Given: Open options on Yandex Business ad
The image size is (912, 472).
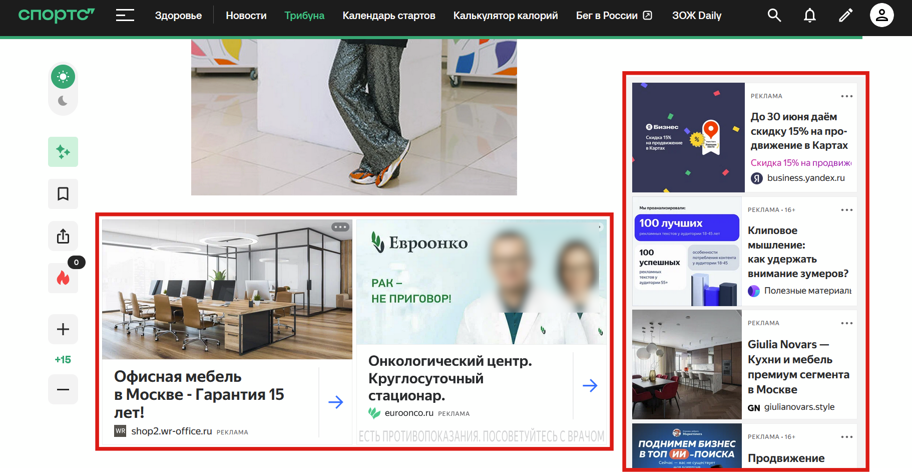Looking at the screenshot, I should coord(847,96).
